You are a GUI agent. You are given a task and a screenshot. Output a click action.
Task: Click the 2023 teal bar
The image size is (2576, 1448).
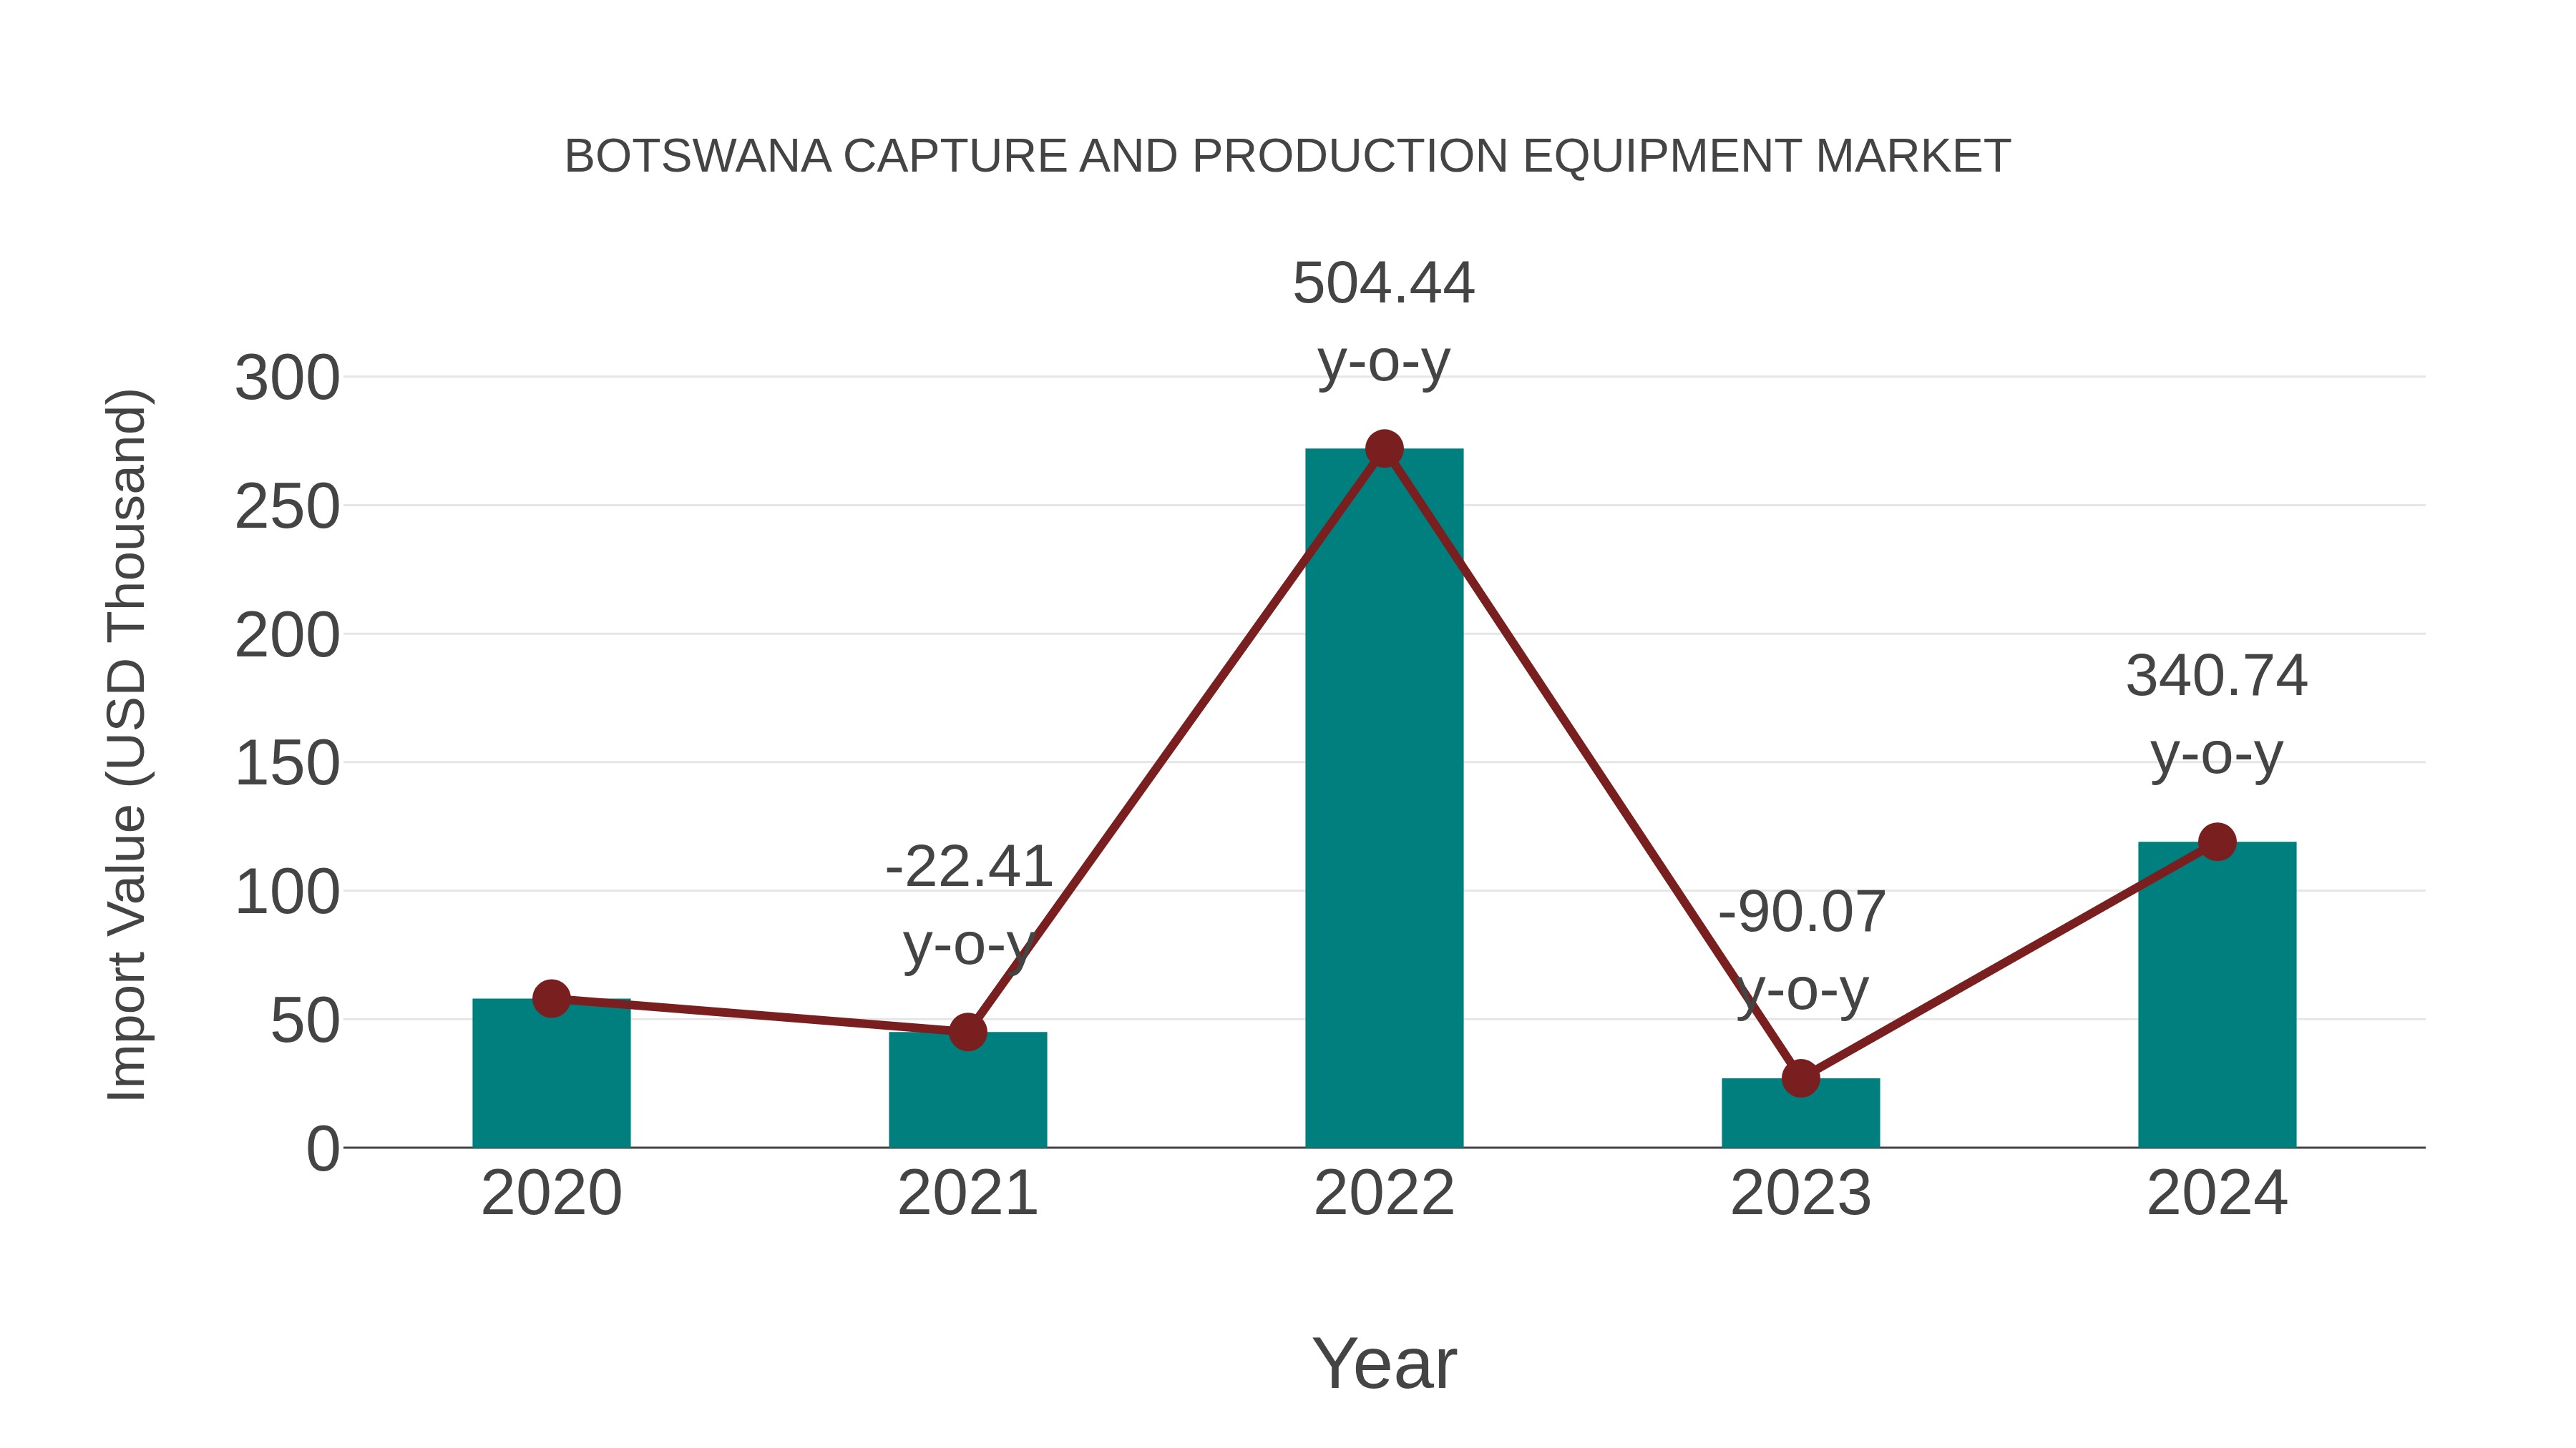[1801, 1112]
